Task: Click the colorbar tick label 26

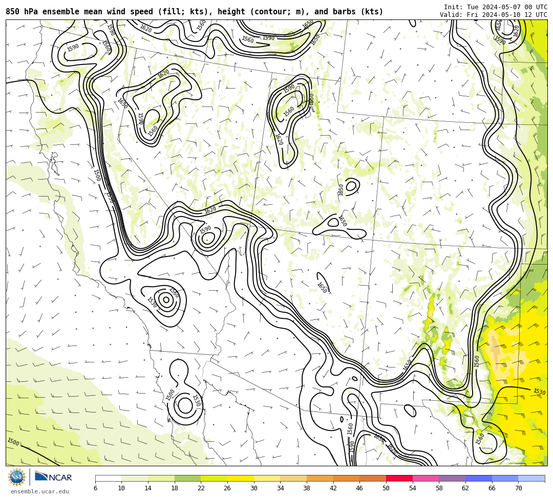Action: pyautogui.click(x=227, y=488)
